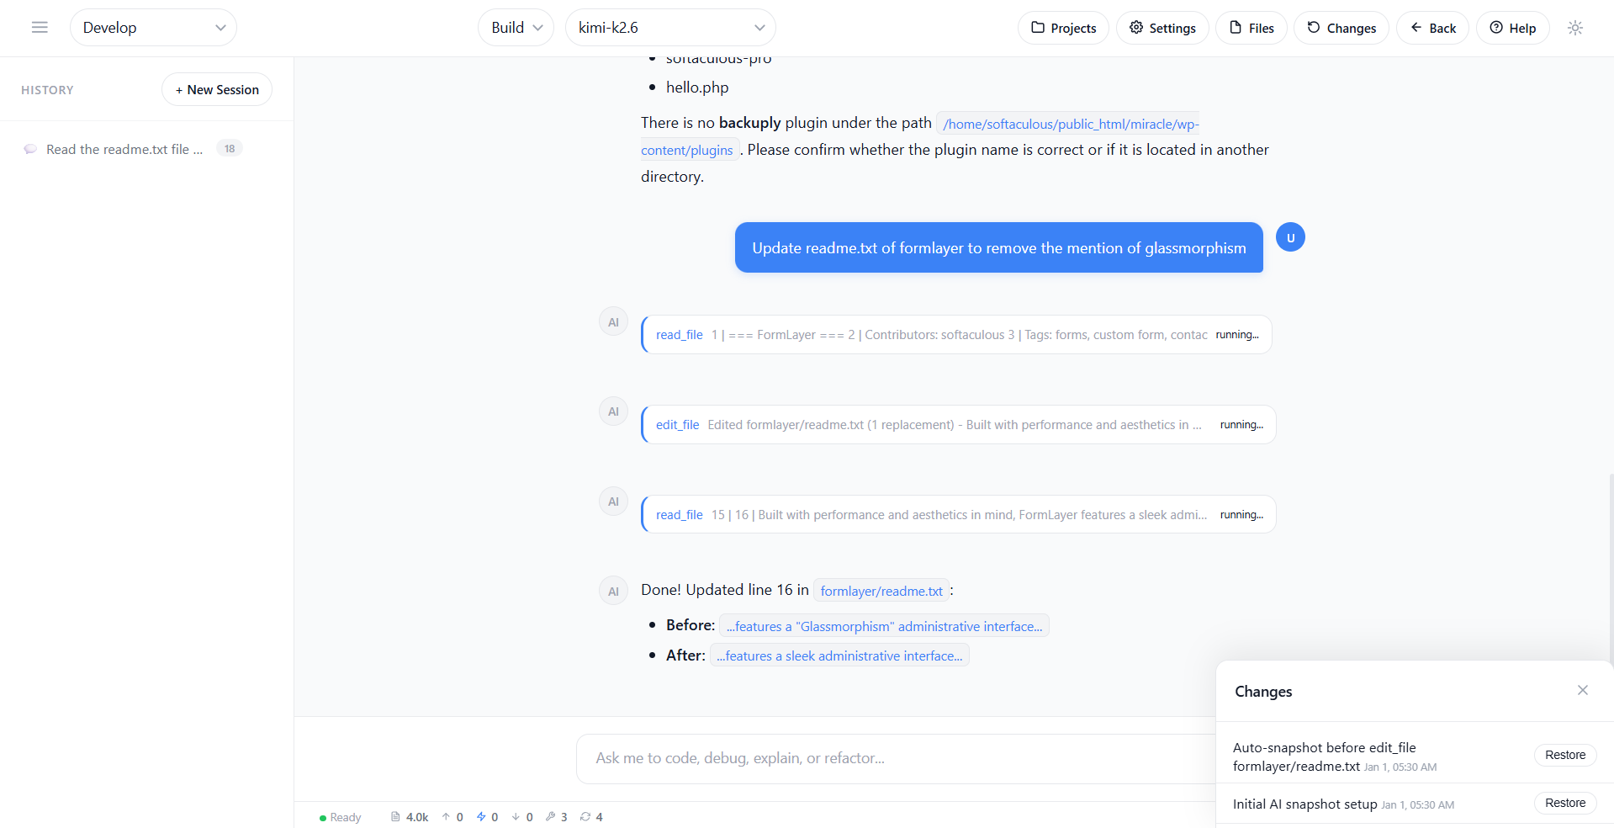
Task: Restore the auto-snapshot before edit_file
Action: tap(1565, 755)
